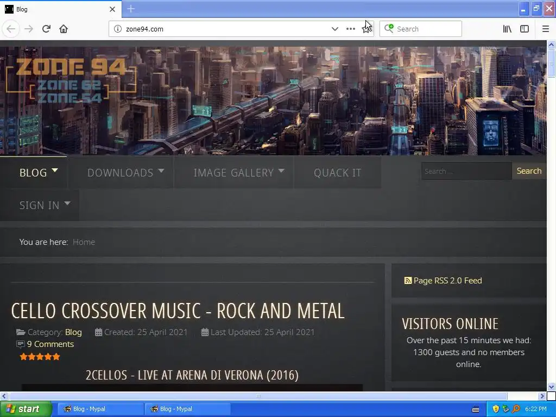Click the scroll down arrow on vertical scrollbar
The width and height of the screenshot is (556, 417).
[551, 387]
